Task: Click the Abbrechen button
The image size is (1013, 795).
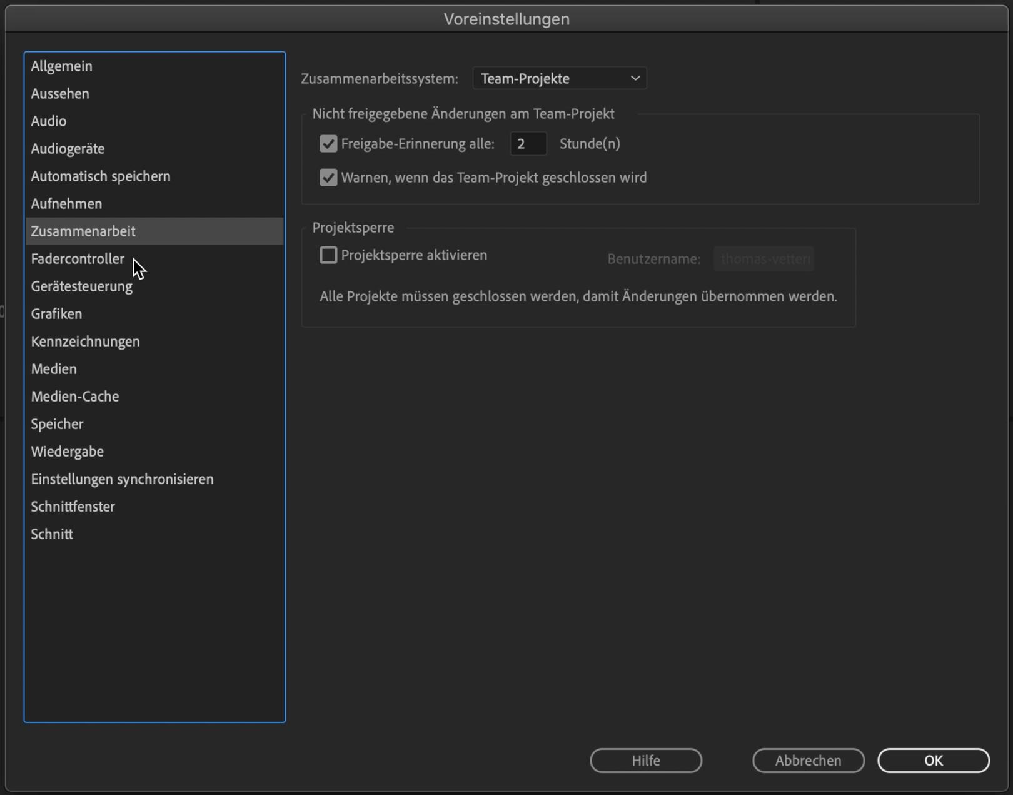Action: point(808,761)
